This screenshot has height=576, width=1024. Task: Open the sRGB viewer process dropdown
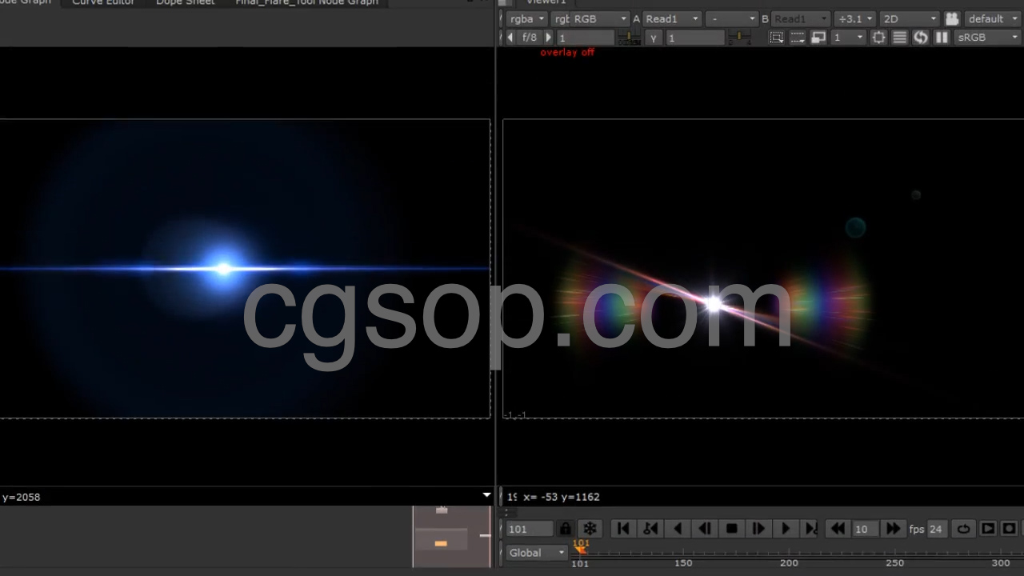click(988, 38)
